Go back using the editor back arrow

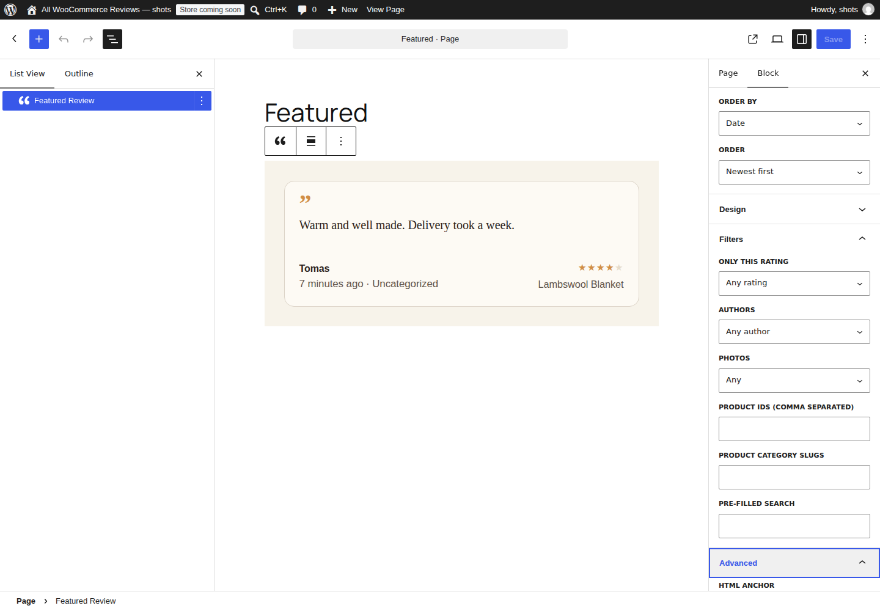[15, 39]
